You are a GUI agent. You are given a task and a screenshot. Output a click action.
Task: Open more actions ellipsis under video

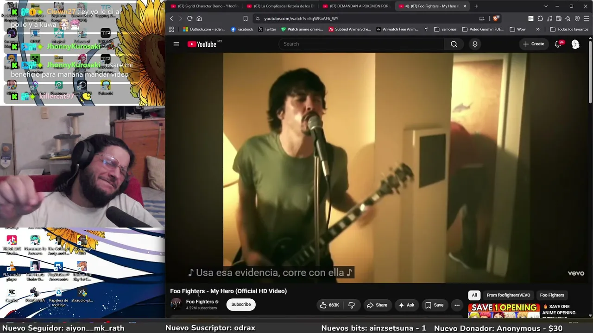point(457,305)
